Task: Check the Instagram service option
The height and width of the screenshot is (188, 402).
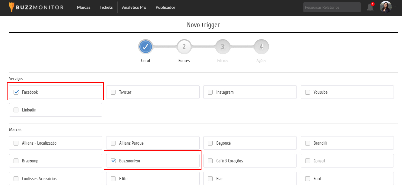Action: pyautogui.click(x=210, y=92)
